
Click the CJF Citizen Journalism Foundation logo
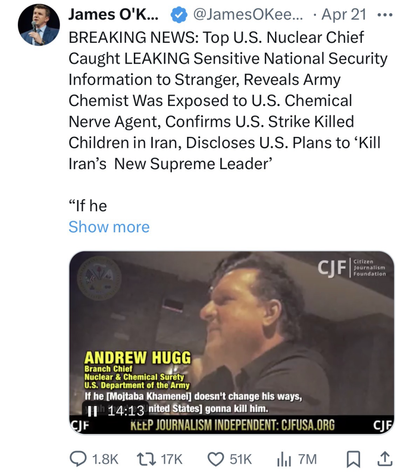point(351,268)
